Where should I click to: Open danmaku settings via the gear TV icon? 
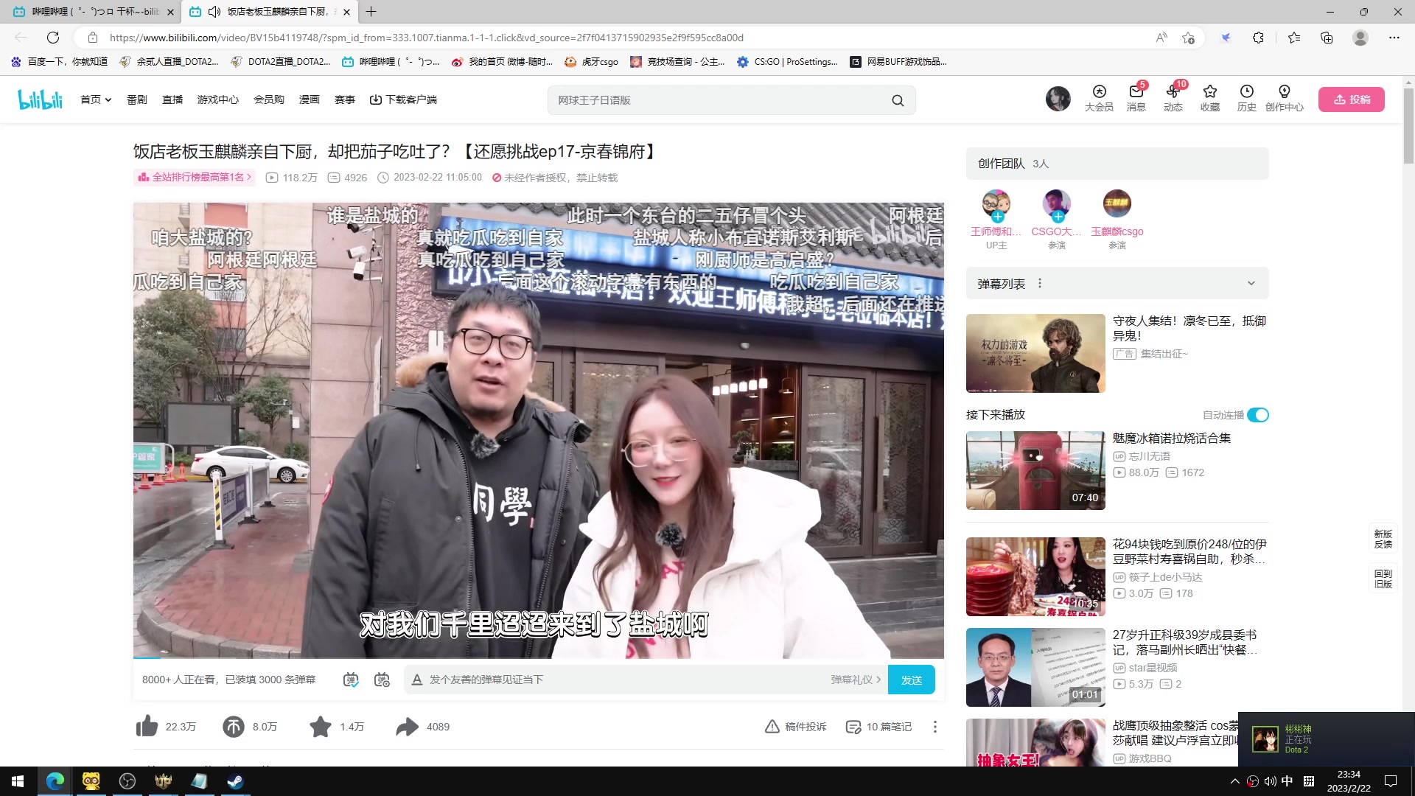click(382, 679)
